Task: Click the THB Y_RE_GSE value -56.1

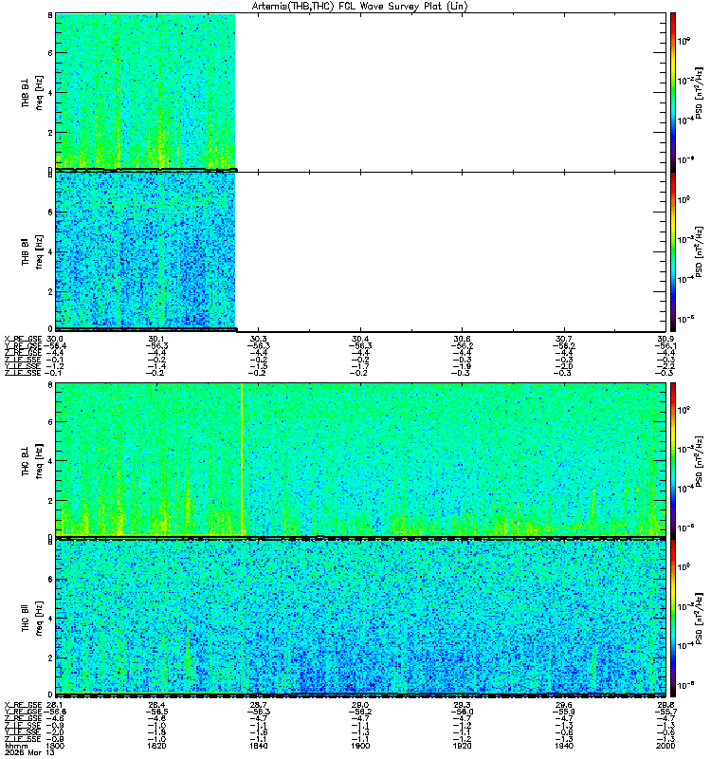Action: [x=665, y=345]
